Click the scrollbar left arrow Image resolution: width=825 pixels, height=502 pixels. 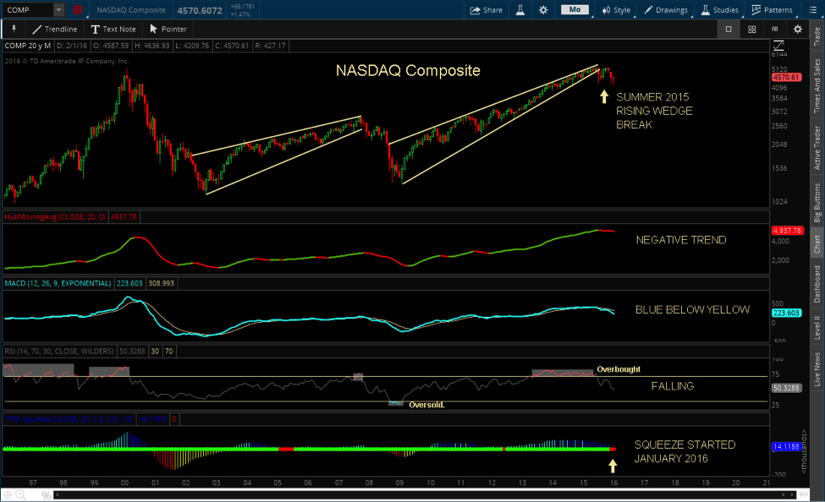pyautogui.click(x=57, y=494)
